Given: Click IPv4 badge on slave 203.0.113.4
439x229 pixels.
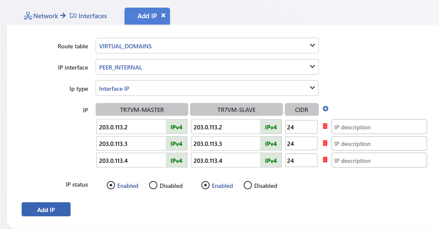Looking at the screenshot, I should pyautogui.click(x=271, y=160).
